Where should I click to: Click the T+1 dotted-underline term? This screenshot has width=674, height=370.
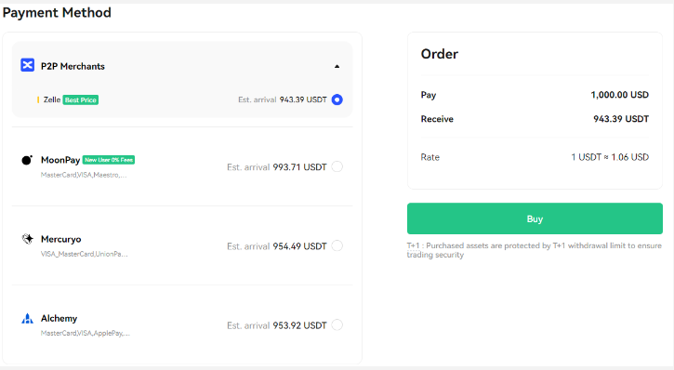(413, 245)
